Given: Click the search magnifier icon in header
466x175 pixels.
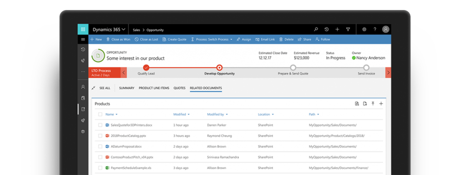Looking at the screenshot, I should click(x=316, y=30).
